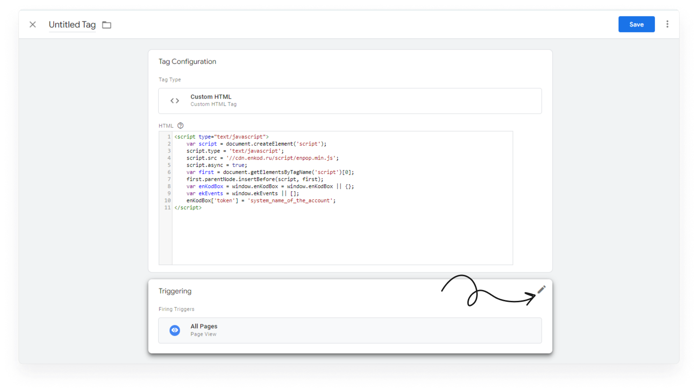Image resolution: width=698 pixels, height=392 pixels.
Task: Click code line containing enpop.min.js URL
Action: pos(262,158)
